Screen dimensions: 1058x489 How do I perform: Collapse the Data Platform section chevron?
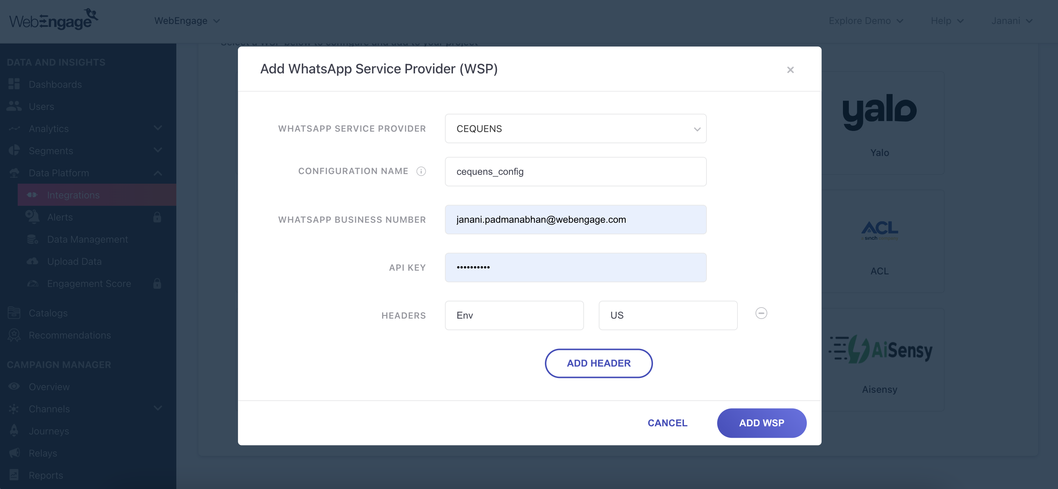pos(158,173)
